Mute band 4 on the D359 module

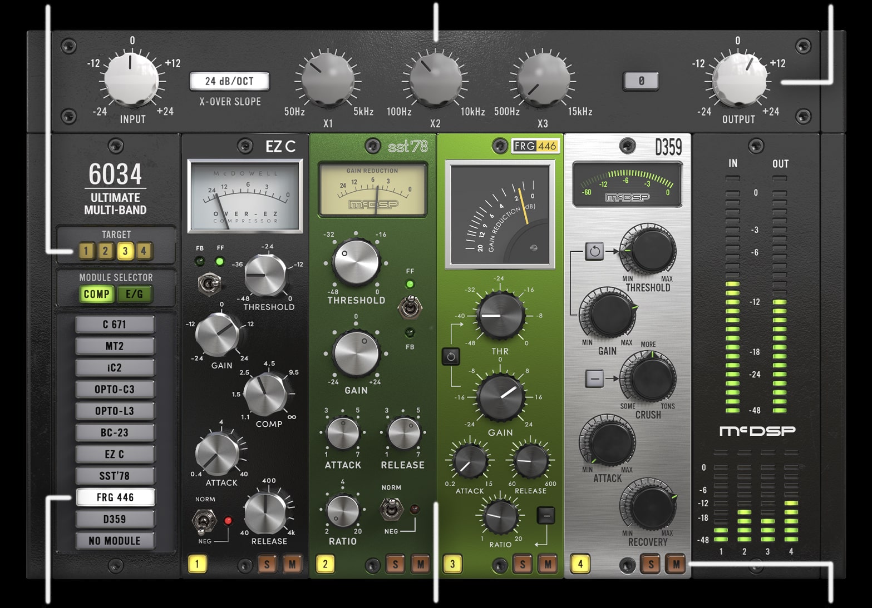(x=676, y=565)
